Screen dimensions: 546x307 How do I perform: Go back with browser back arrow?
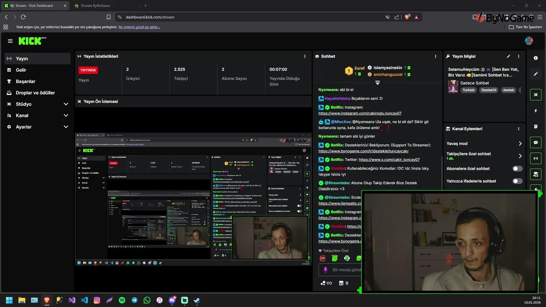pyautogui.click(x=6, y=17)
